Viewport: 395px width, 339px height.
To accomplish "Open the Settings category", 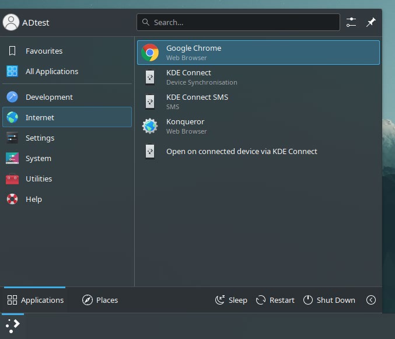I will click(67, 138).
